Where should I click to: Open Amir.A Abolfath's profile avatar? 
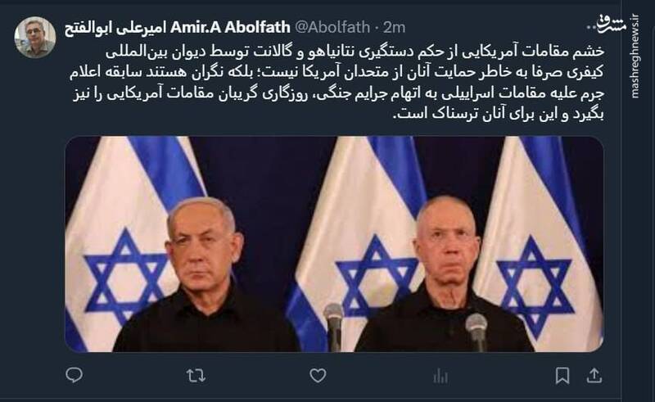pyautogui.click(x=35, y=37)
